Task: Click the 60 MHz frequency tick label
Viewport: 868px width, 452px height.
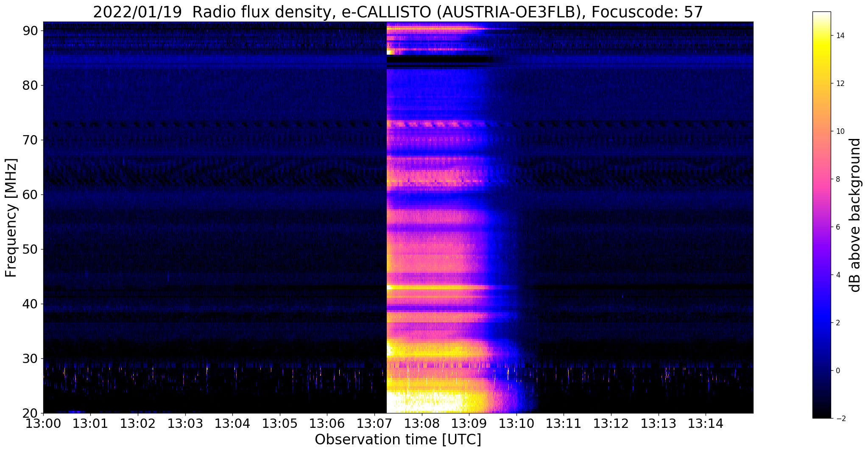Action: [x=30, y=194]
